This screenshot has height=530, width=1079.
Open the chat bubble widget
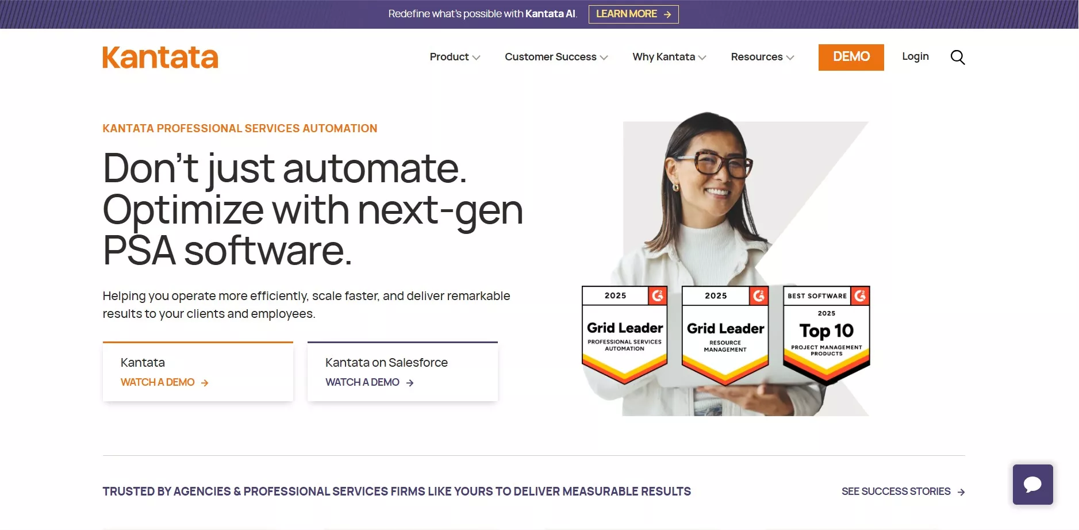(x=1032, y=485)
